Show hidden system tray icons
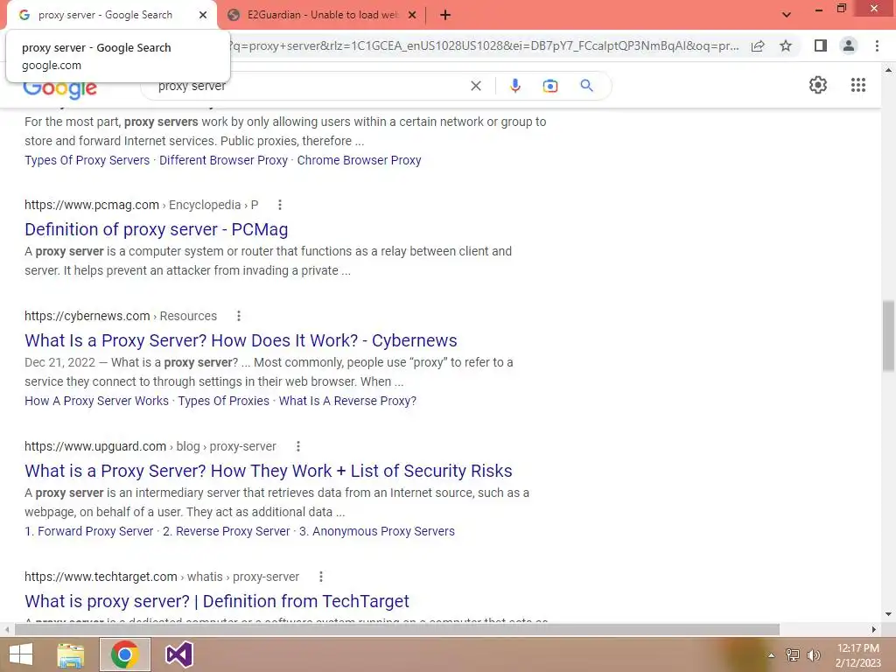This screenshot has width=896, height=672. click(771, 655)
